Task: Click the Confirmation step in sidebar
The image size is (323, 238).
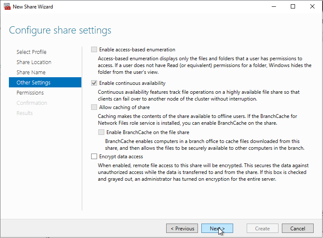Action: pos(32,103)
